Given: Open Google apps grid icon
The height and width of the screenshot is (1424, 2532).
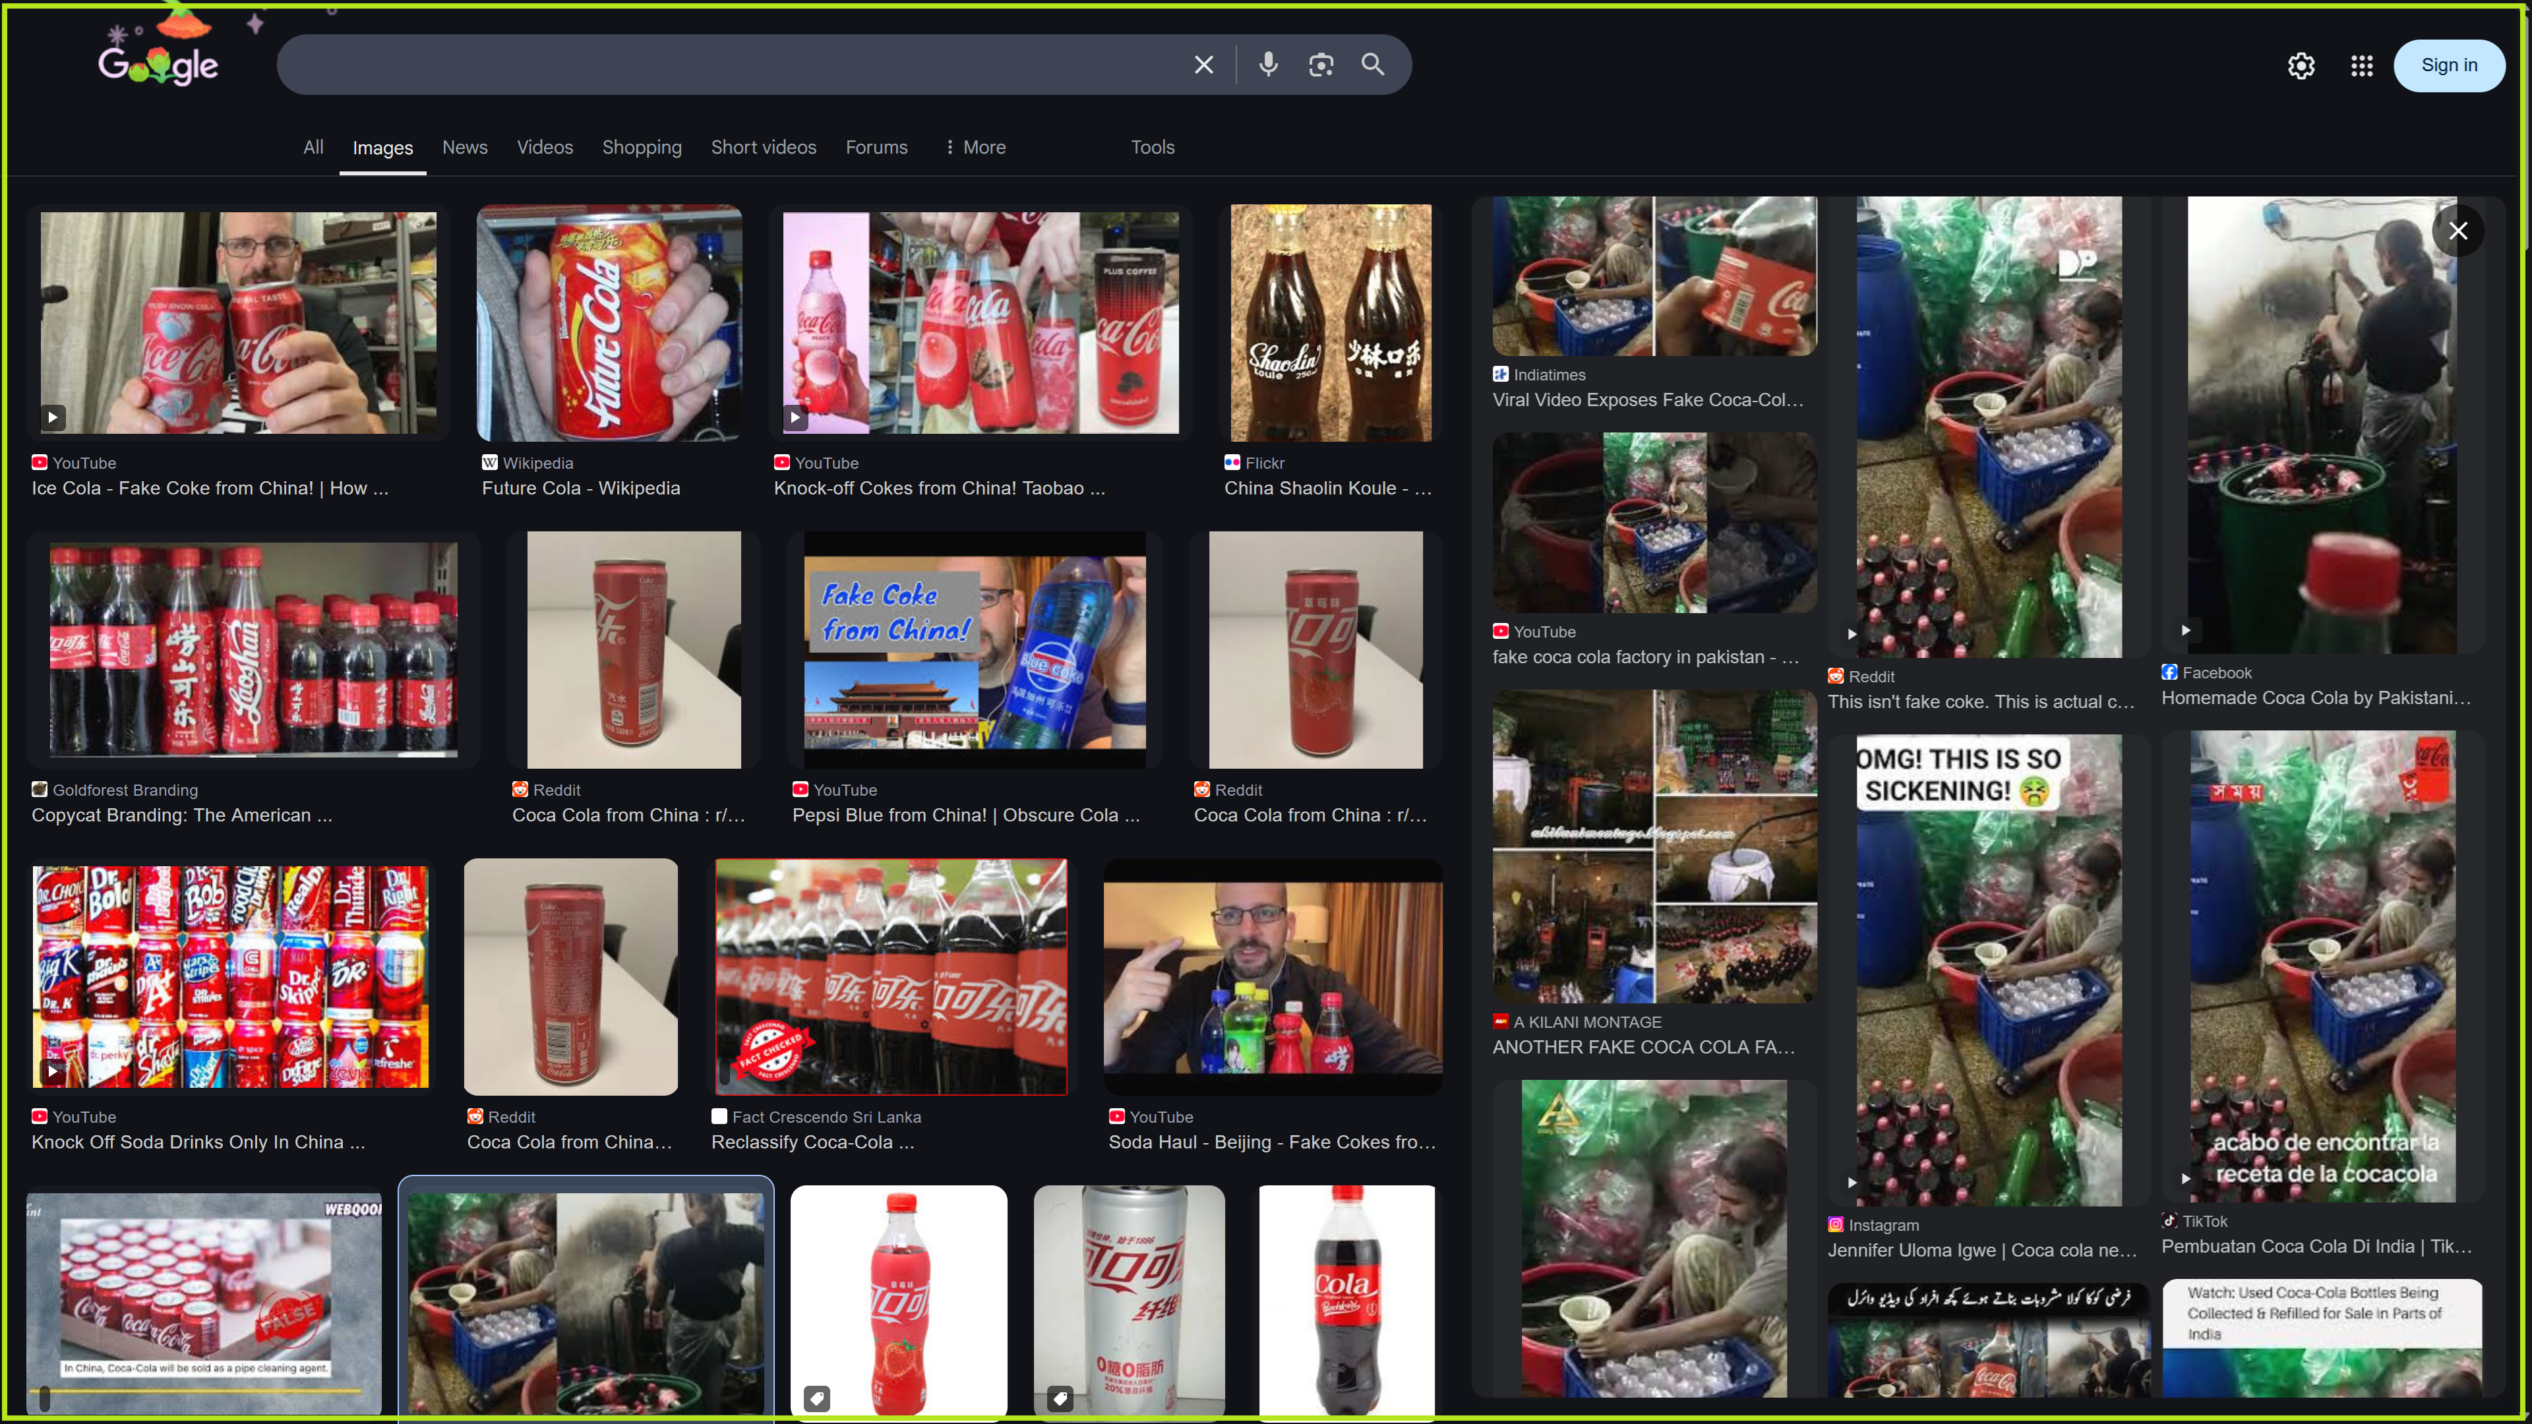Looking at the screenshot, I should (x=2362, y=66).
